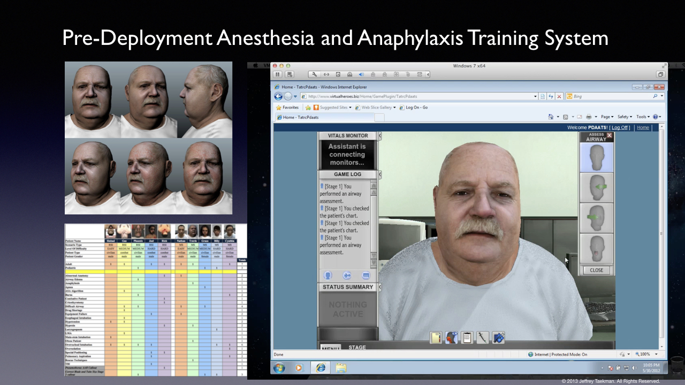This screenshot has height=385, width=685.
Task: Select the airway assessment head icon
Action: [452, 338]
